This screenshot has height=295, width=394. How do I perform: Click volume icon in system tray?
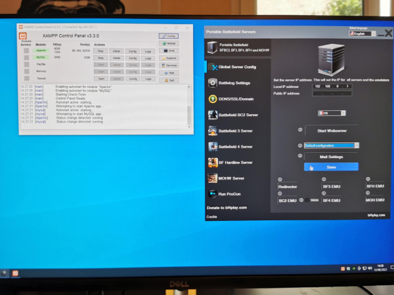pyautogui.click(x=370, y=268)
